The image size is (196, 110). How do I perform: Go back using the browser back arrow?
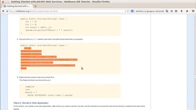coord(3,11)
